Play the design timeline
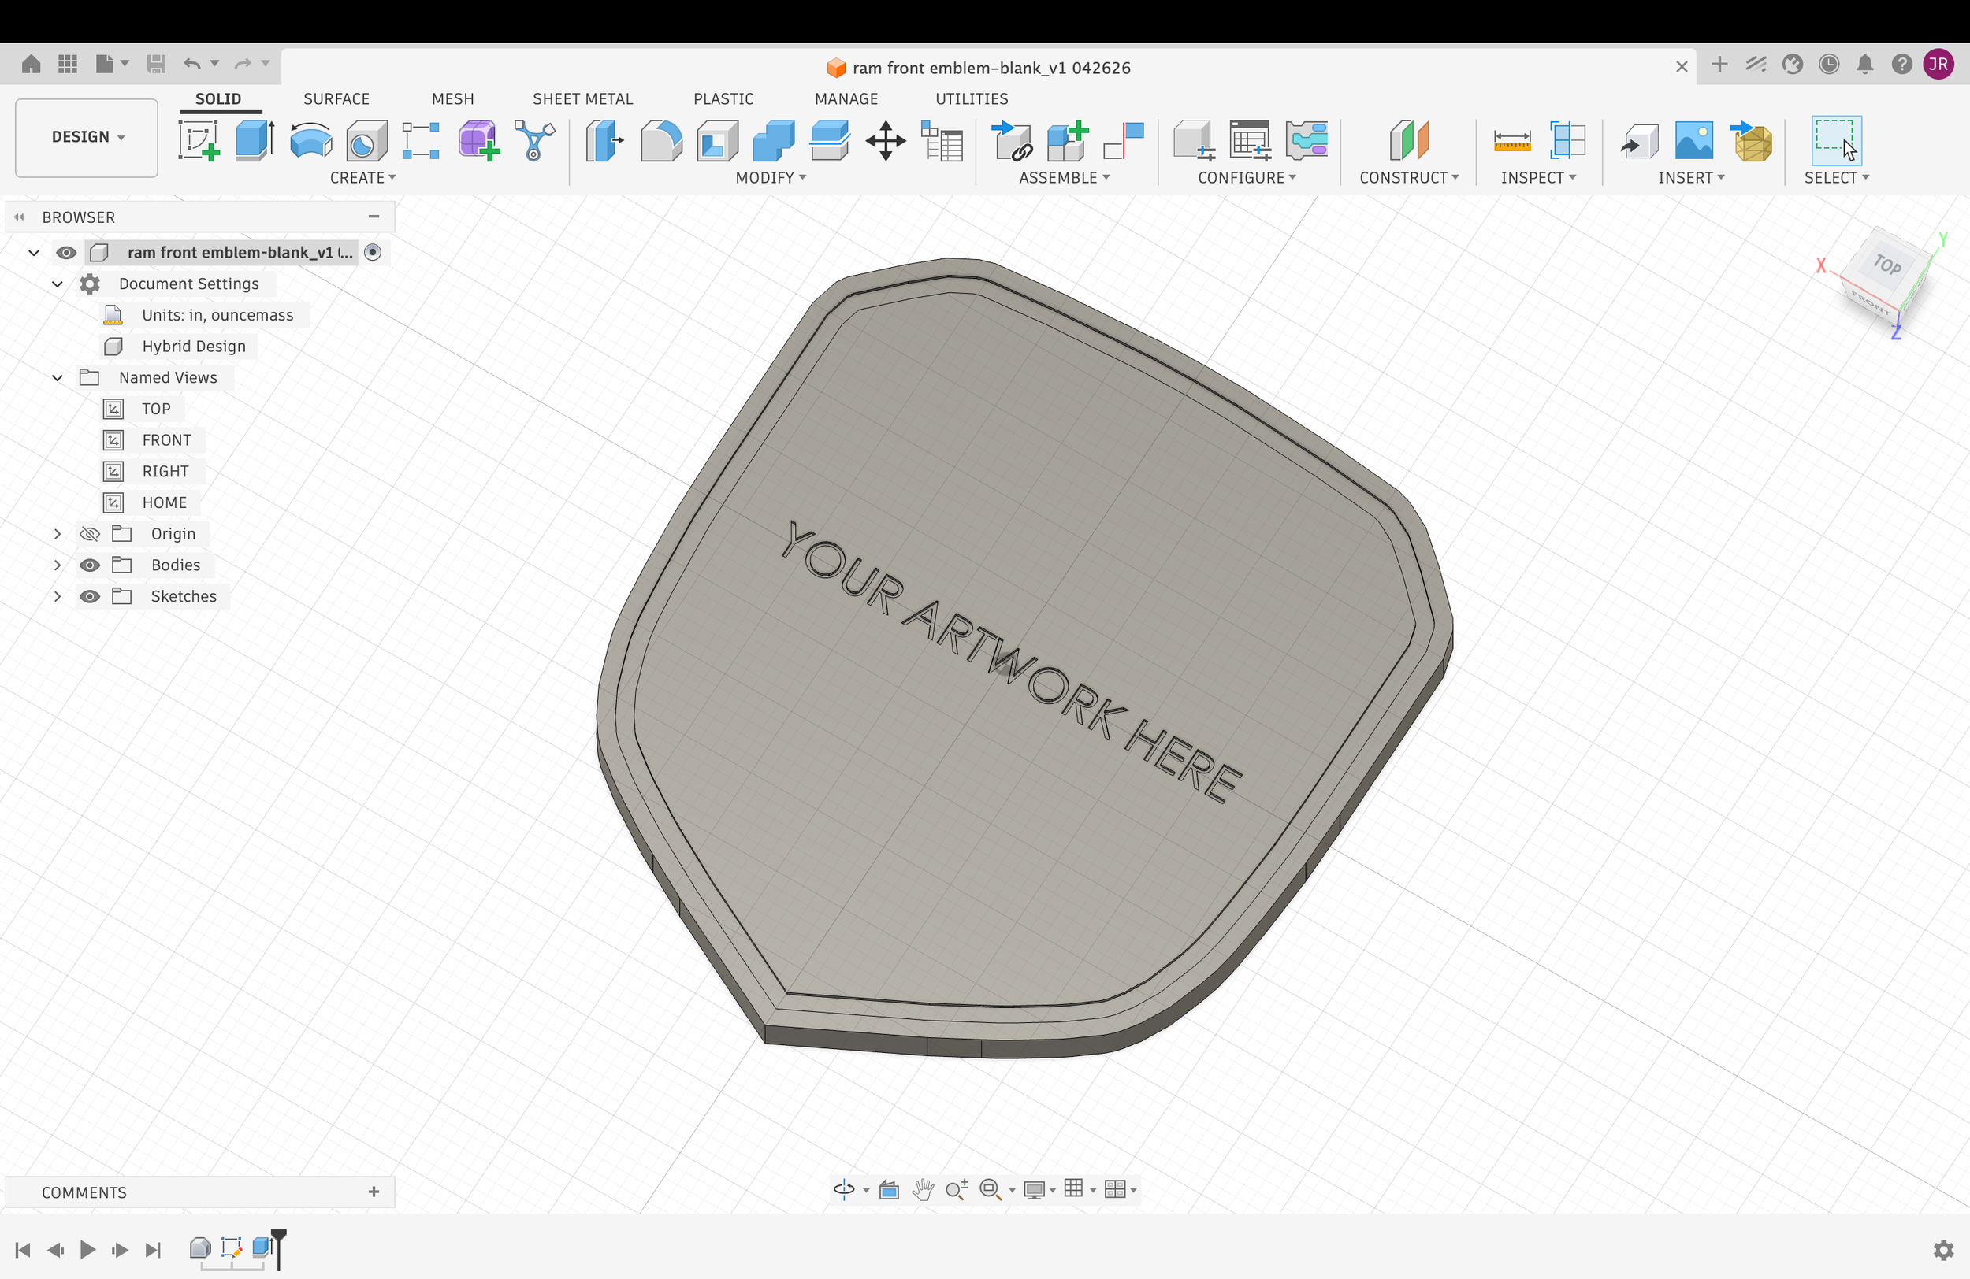 coord(87,1249)
